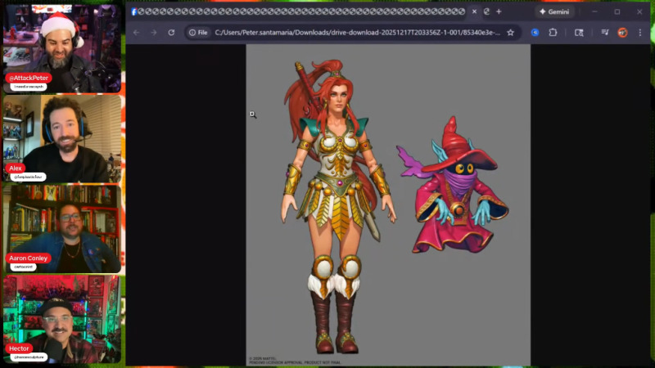Click the browser forward arrow
Image resolution: width=655 pixels, height=368 pixels.
pyautogui.click(x=153, y=33)
